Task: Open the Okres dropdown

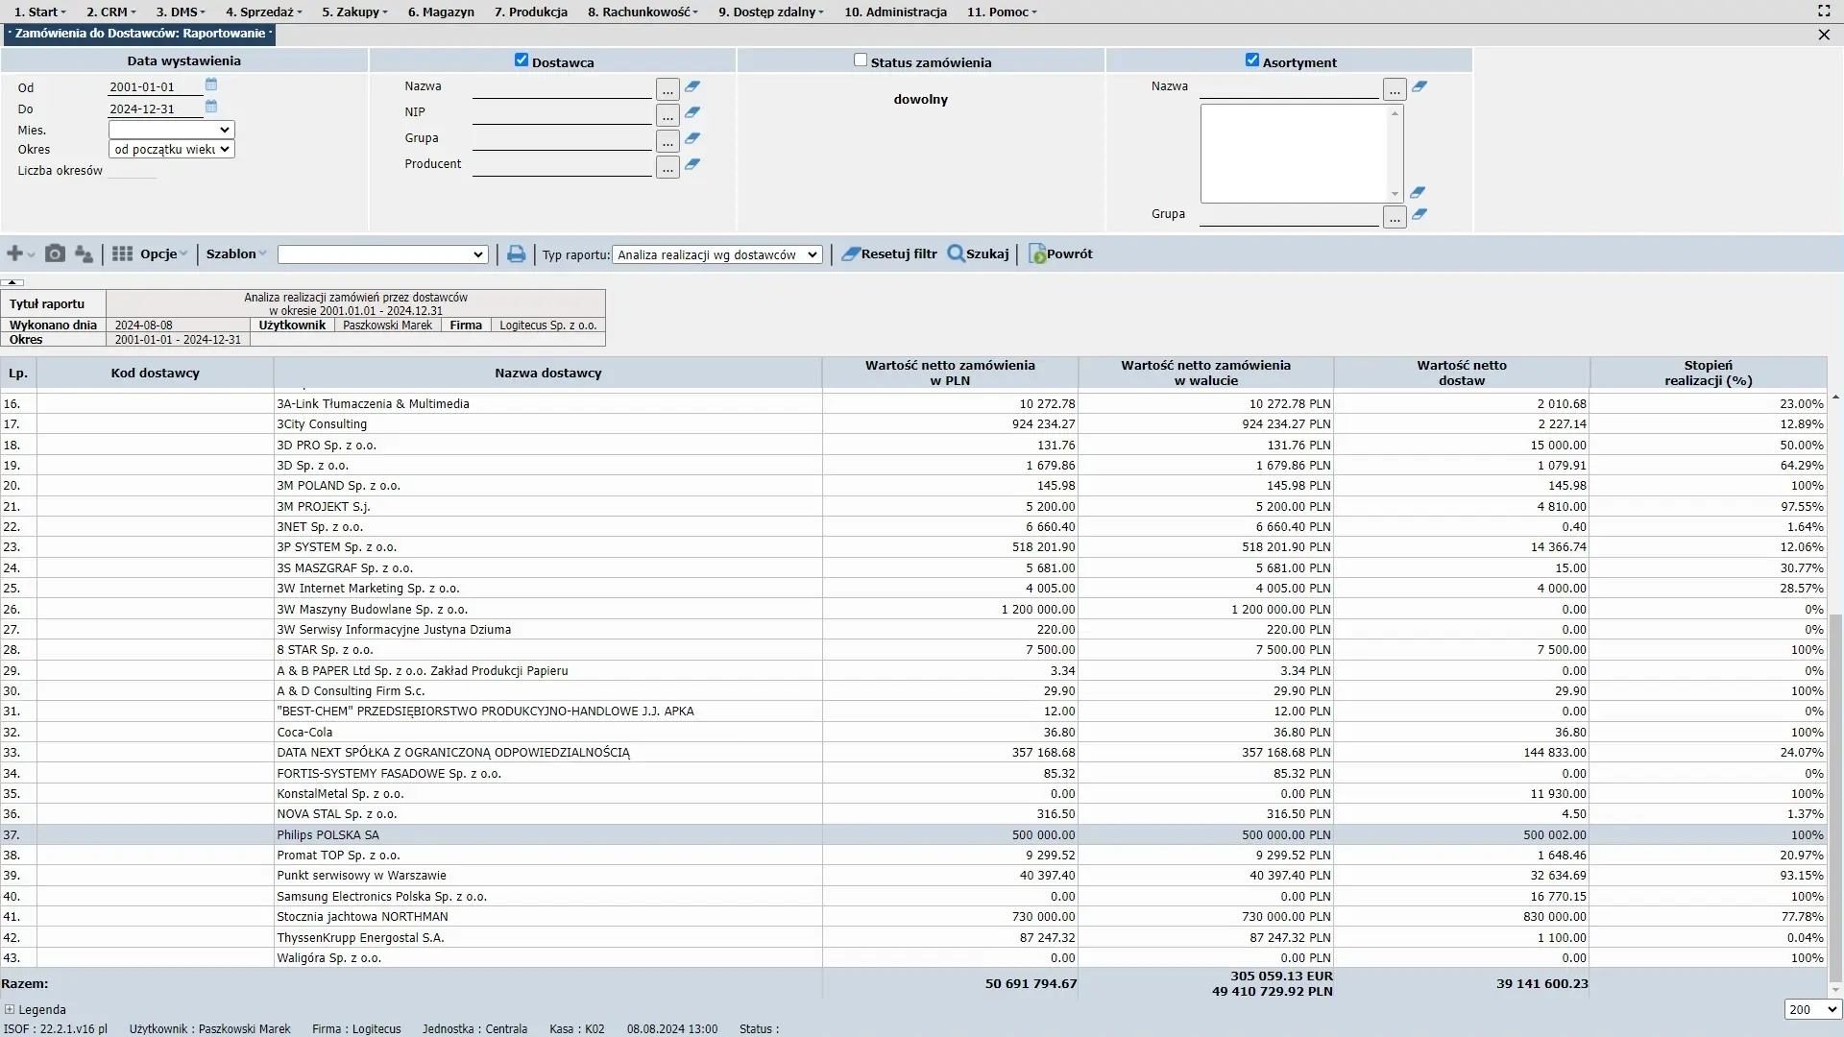Action: (171, 149)
